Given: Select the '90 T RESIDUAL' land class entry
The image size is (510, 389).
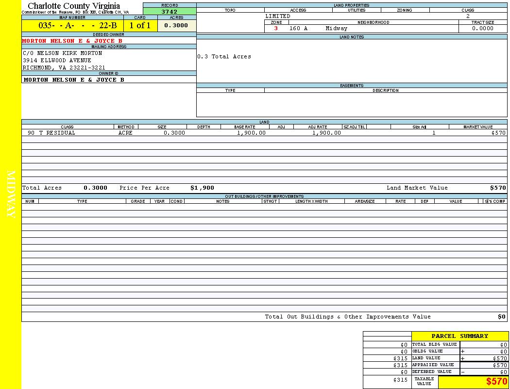Looking at the screenshot, I should click(51, 133).
